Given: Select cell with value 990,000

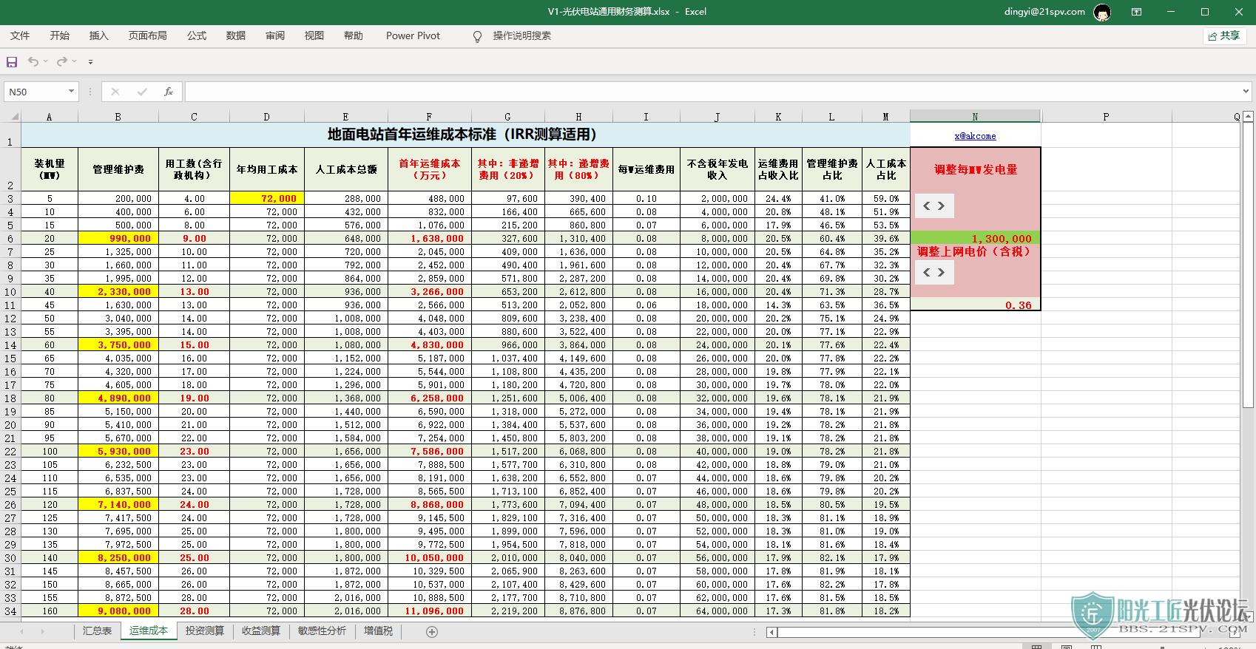Looking at the screenshot, I should pos(118,239).
